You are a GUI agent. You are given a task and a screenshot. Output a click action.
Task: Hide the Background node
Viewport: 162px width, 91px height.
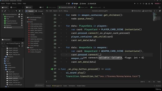[x=22, y=17]
